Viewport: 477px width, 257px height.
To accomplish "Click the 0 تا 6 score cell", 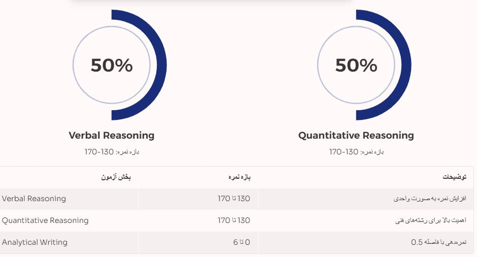I will click(242, 242).
